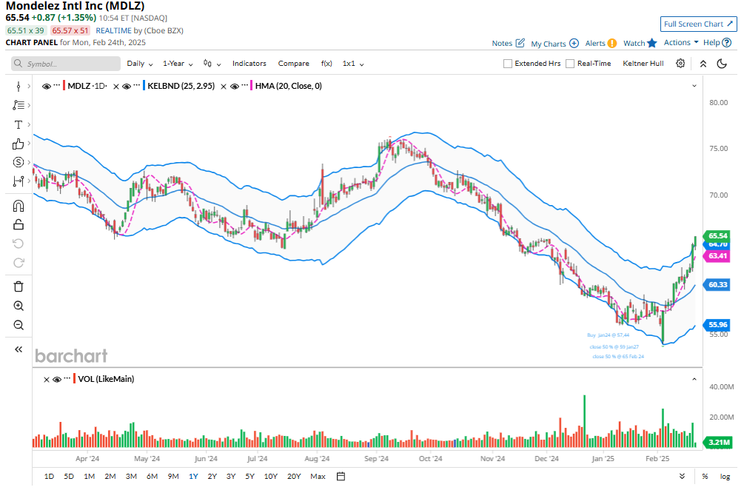This screenshot has height=490, width=744.
Task: Delete drawings with the trash icon
Action: coord(19,286)
